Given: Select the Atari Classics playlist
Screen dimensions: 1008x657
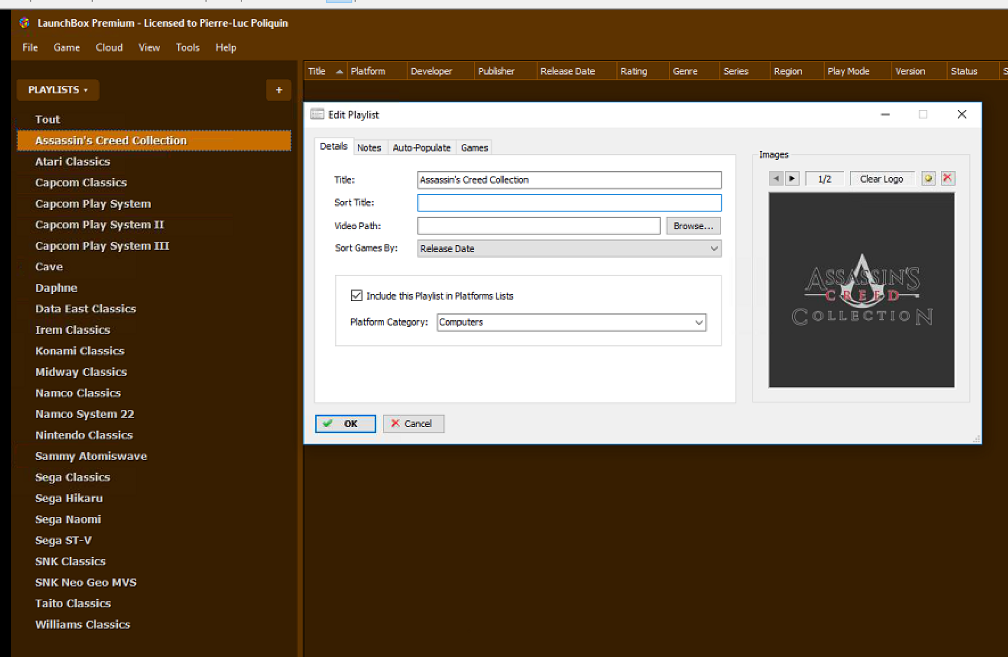Looking at the screenshot, I should point(154,162).
